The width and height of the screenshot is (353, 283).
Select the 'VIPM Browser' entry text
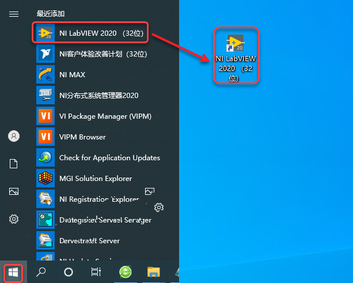[x=82, y=137]
